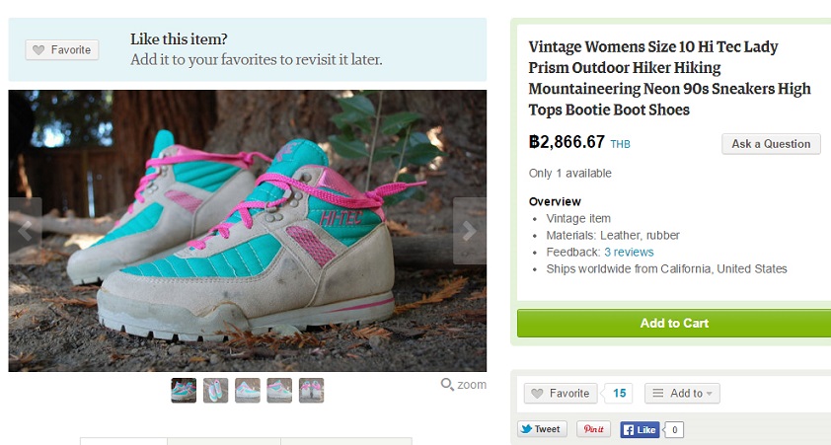Select the fourth shoe thumbnail
831x445 pixels.
pos(279,391)
